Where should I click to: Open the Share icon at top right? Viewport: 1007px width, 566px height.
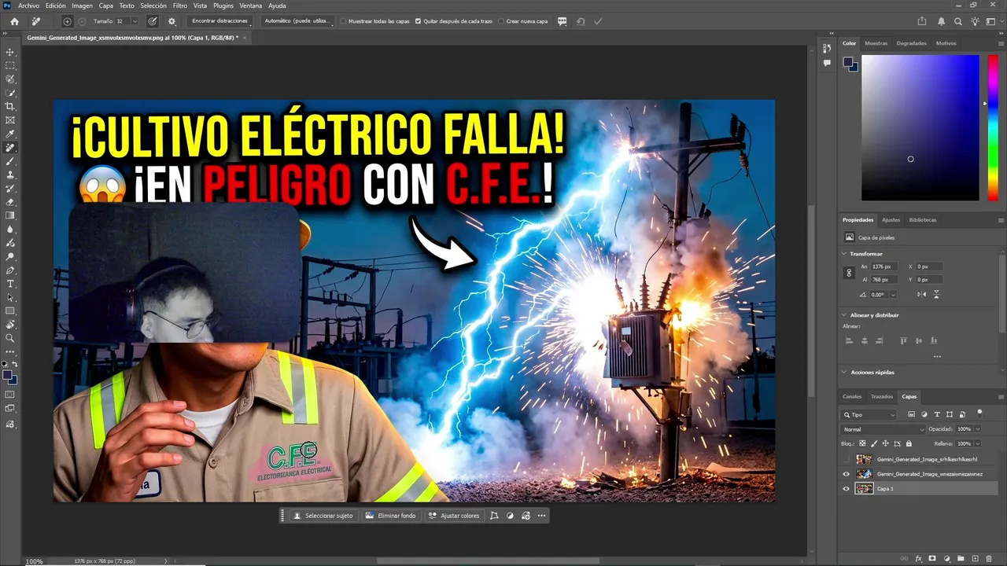click(x=922, y=21)
